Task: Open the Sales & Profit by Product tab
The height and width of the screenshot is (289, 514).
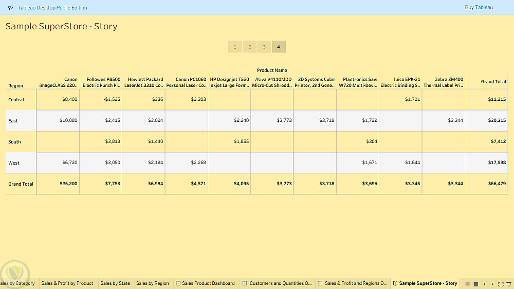Action: [x=67, y=283]
